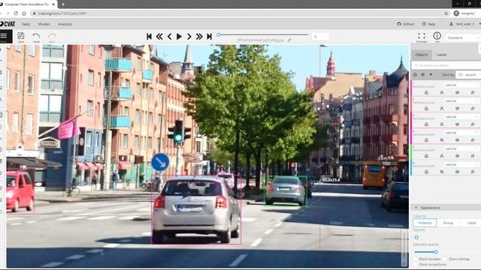The image size is (481, 270).
Task: Toggle occluded for object 2
Action: click(x=442, y=108)
